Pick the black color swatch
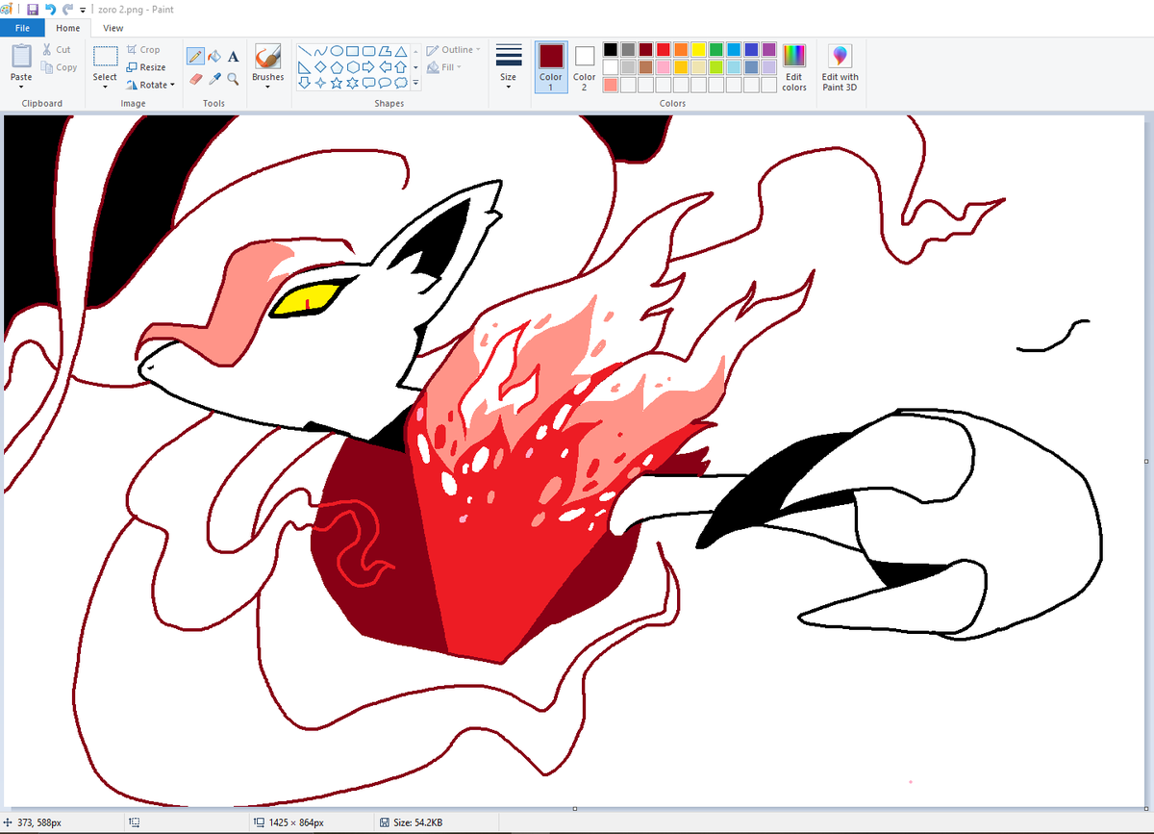Screen dimensions: 1154x834 (611, 50)
